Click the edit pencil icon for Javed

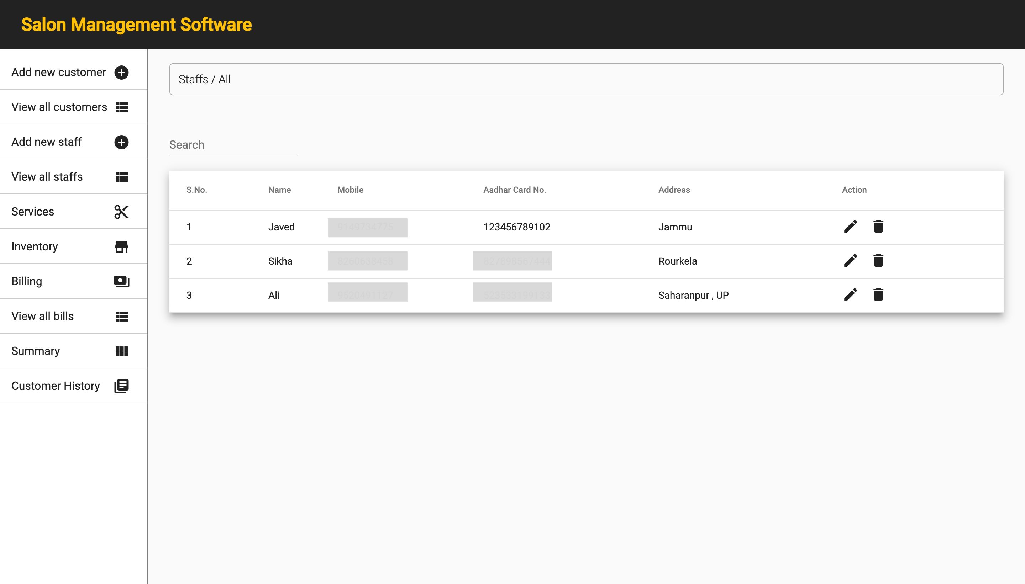tap(850, 227)
